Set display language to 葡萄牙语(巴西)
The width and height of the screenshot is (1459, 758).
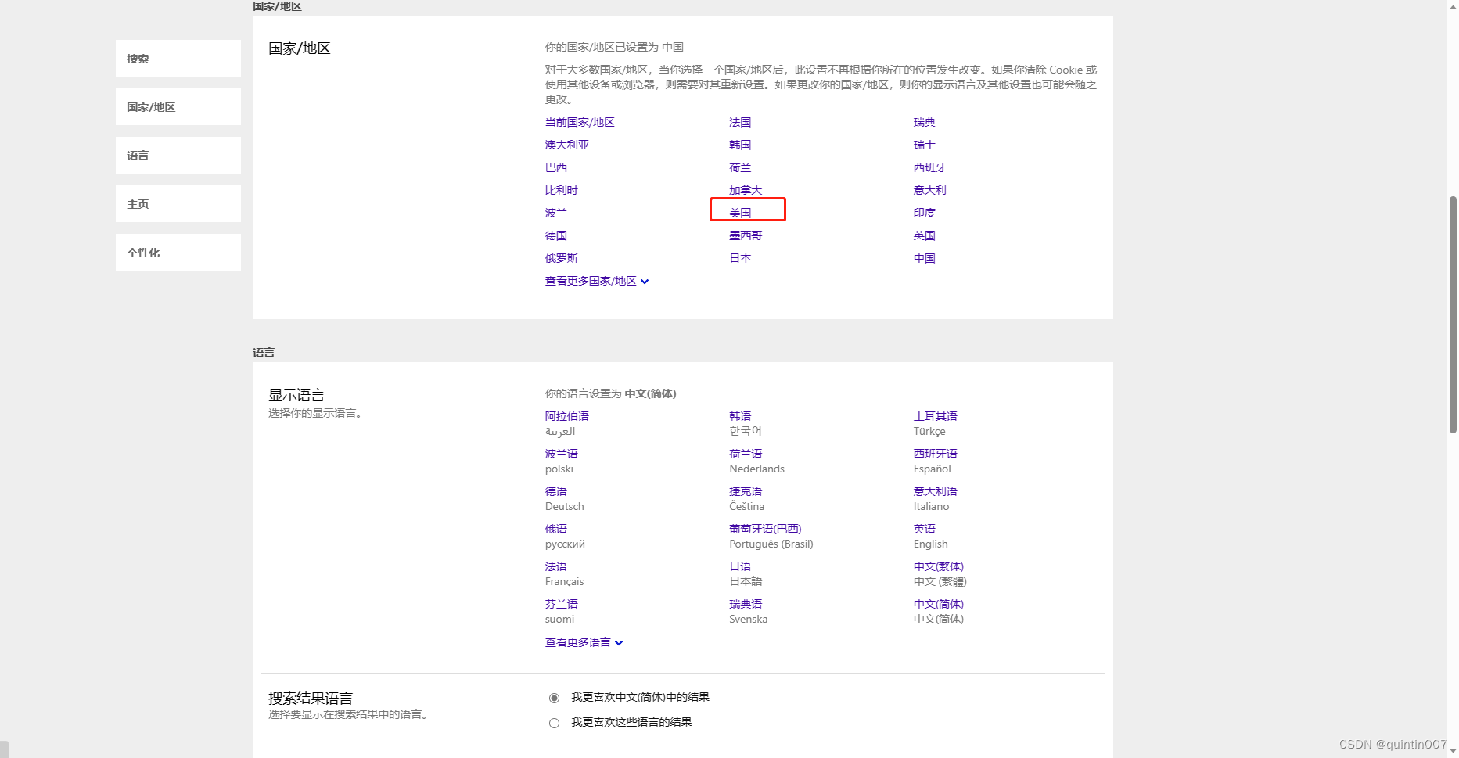tap(765, 529)
